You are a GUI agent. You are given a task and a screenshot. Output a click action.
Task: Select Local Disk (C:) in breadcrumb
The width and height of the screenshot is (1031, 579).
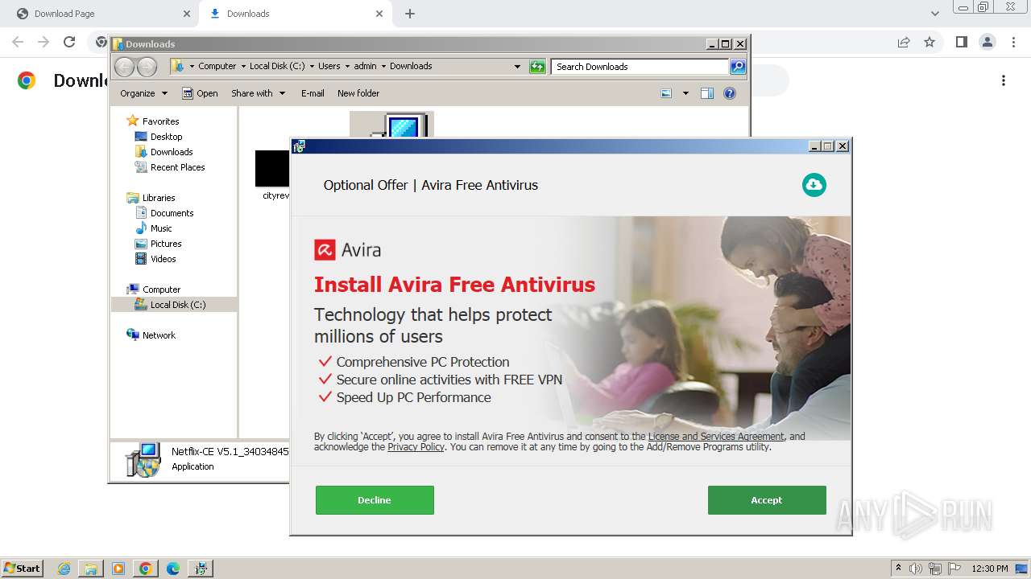click(277, 66)
